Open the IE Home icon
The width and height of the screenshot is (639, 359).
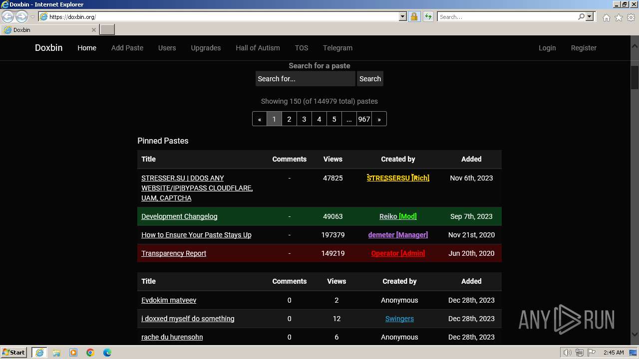(x=606, y=17)
